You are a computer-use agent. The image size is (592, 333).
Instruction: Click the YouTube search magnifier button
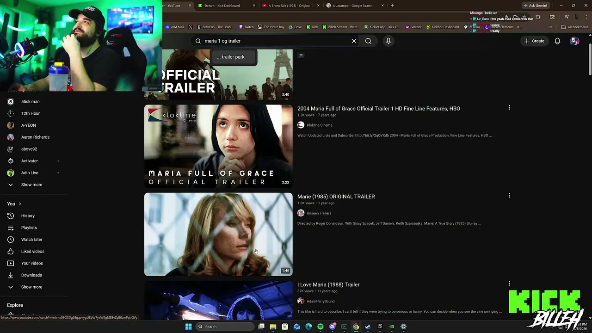pyautogui.click(x=368, y=41)
